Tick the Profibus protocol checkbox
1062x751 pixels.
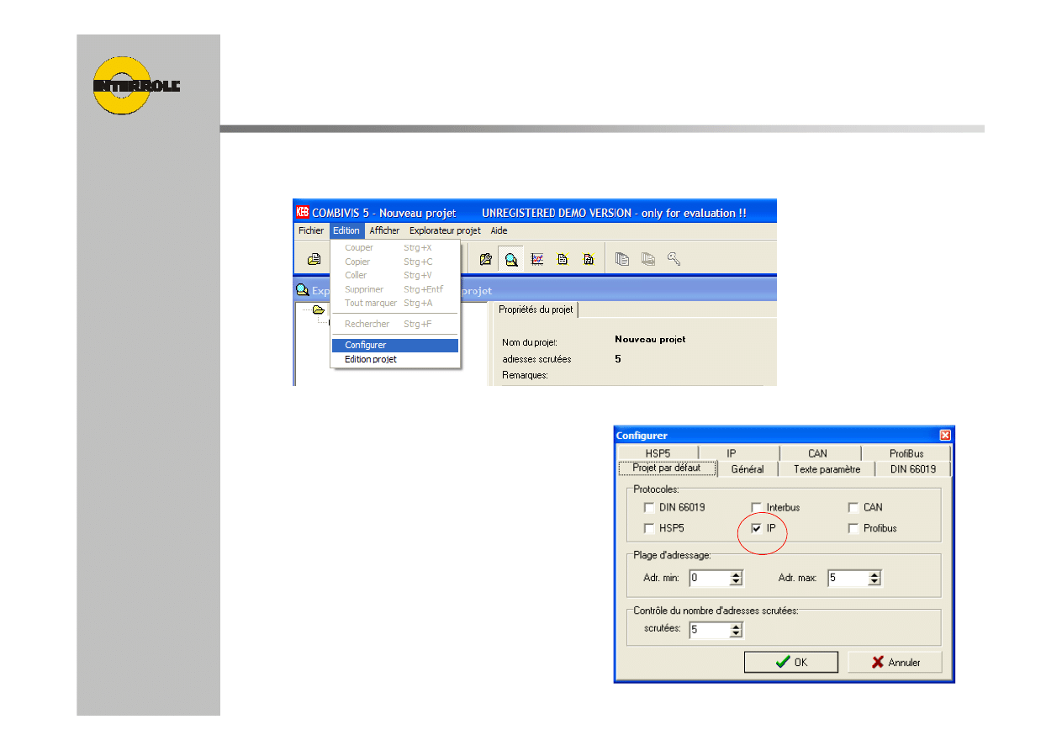point(853,528)
